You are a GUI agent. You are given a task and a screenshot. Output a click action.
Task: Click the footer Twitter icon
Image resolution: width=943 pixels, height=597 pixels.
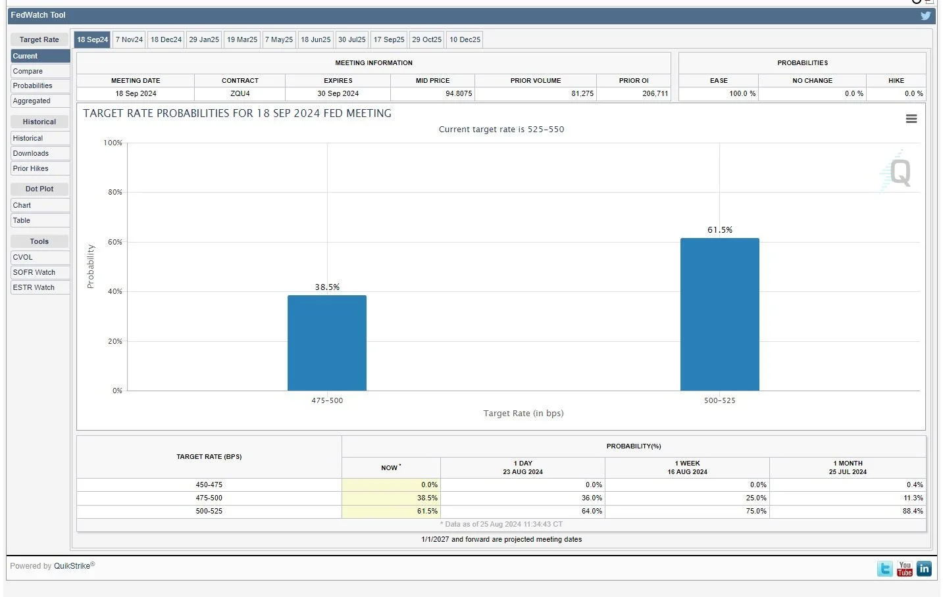click(x=885, y=569)
